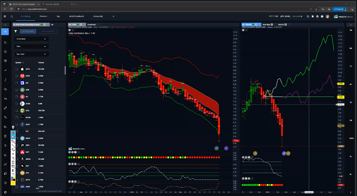Click the InPrivate profile button
The image size is (357, 196).
[x=340, y=9]
